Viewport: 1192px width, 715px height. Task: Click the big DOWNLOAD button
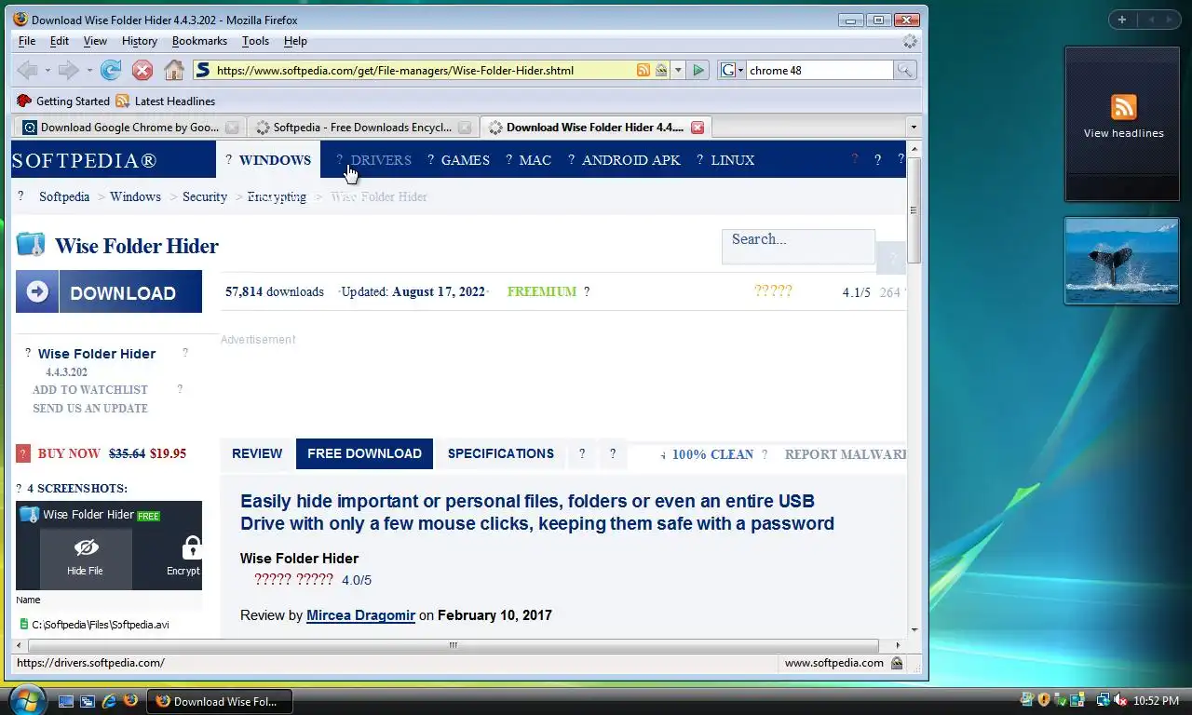point(109,292)
